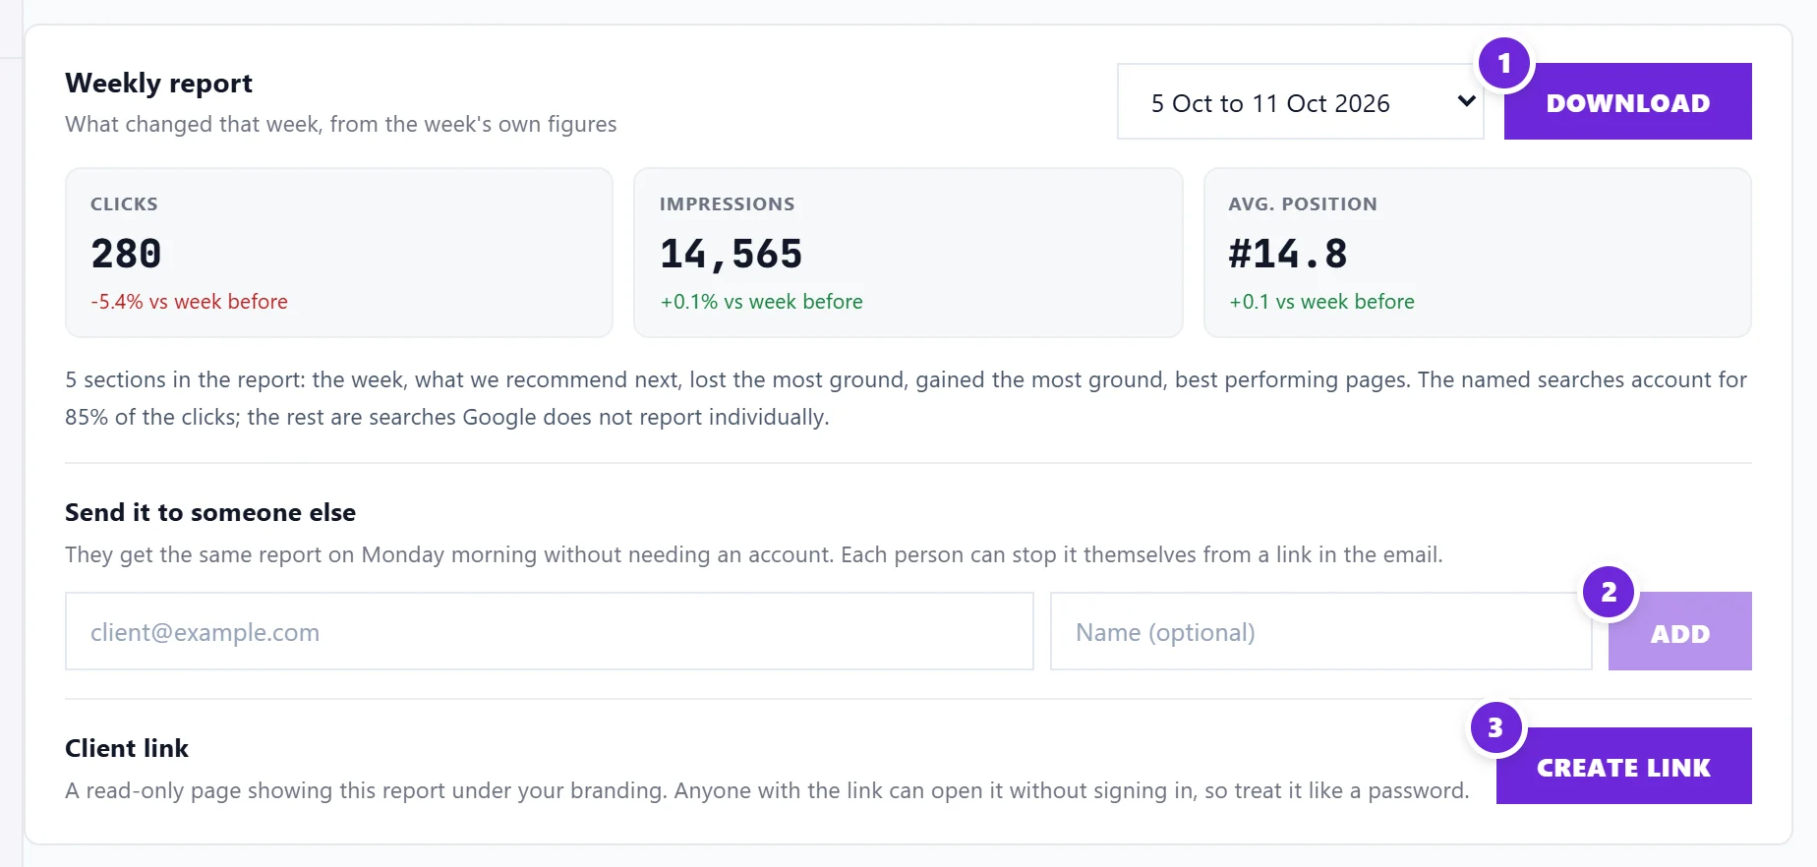Click the "+0.1 vs week before" change
The width and height of the screenshot is (1817, 867).
coord(1321,302)
